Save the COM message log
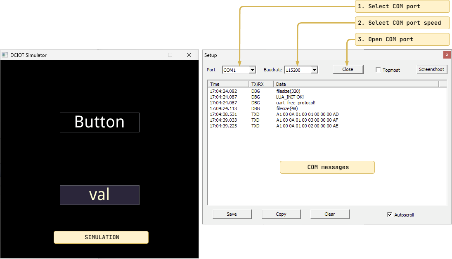 tap(232, 214)
